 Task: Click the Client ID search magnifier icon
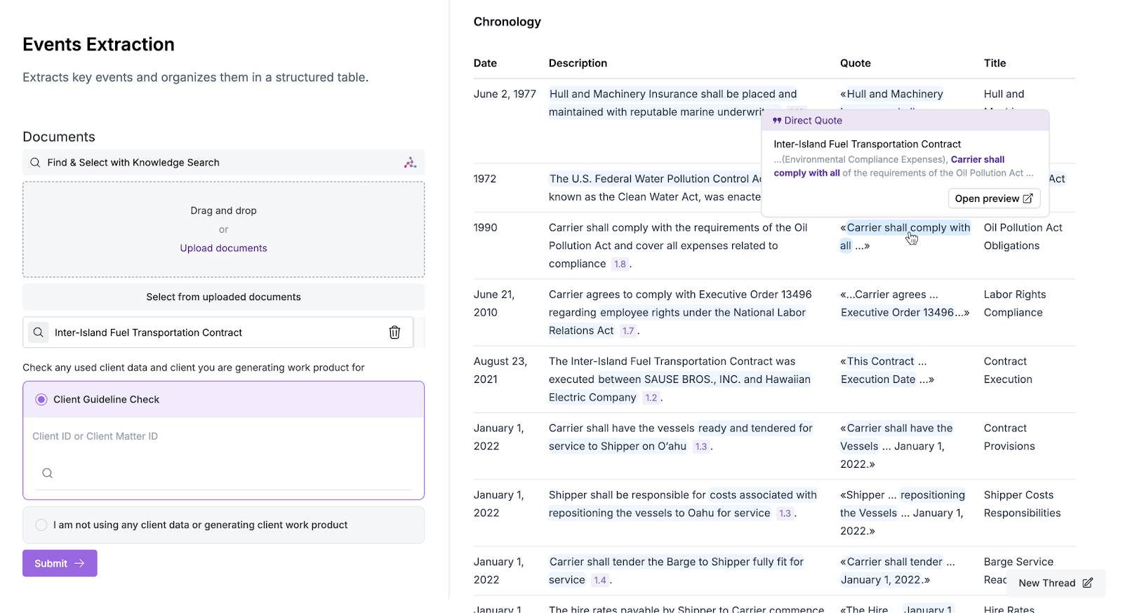pos(47,473)
